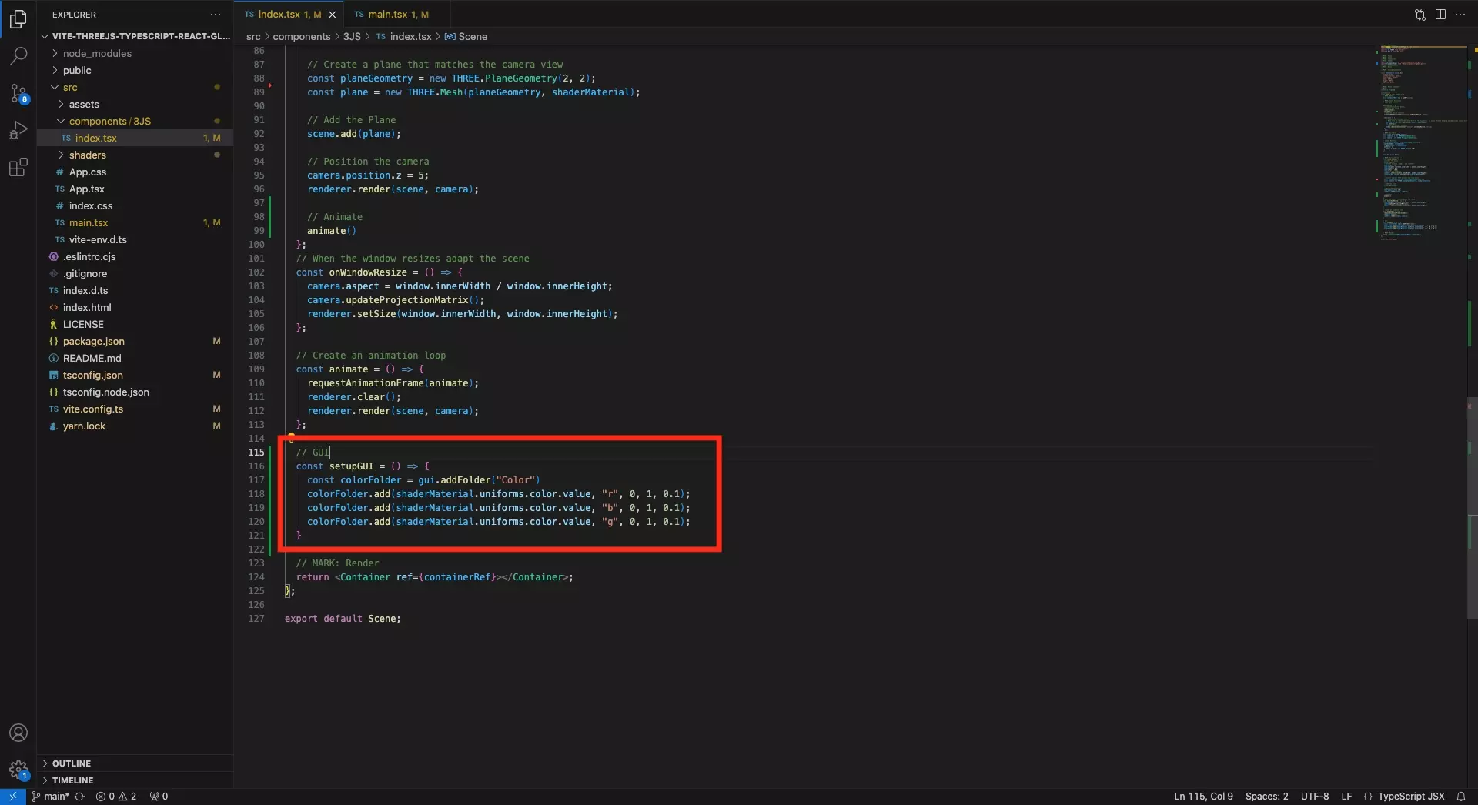Open the Manage gear settings icon
The height and width of the screenshot is (805, 1478).
tap(18, 770)
